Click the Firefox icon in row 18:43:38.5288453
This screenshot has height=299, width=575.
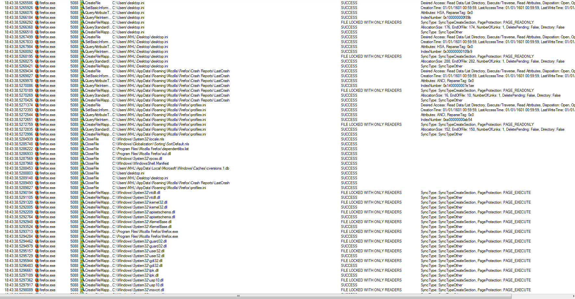37,168
